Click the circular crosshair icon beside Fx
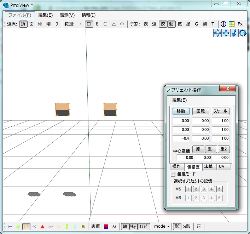The height and width of the screenshot is (234, 250). [223, 24]
